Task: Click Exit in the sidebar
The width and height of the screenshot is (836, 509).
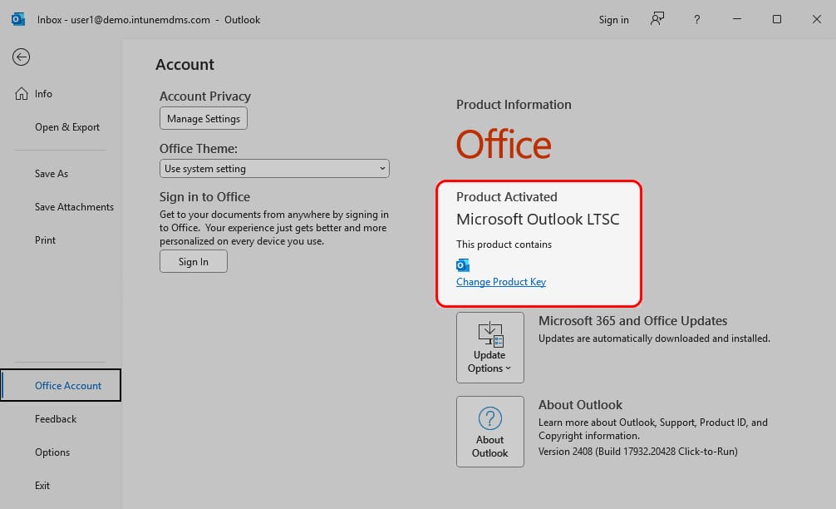Action: [x=42, y=486]
